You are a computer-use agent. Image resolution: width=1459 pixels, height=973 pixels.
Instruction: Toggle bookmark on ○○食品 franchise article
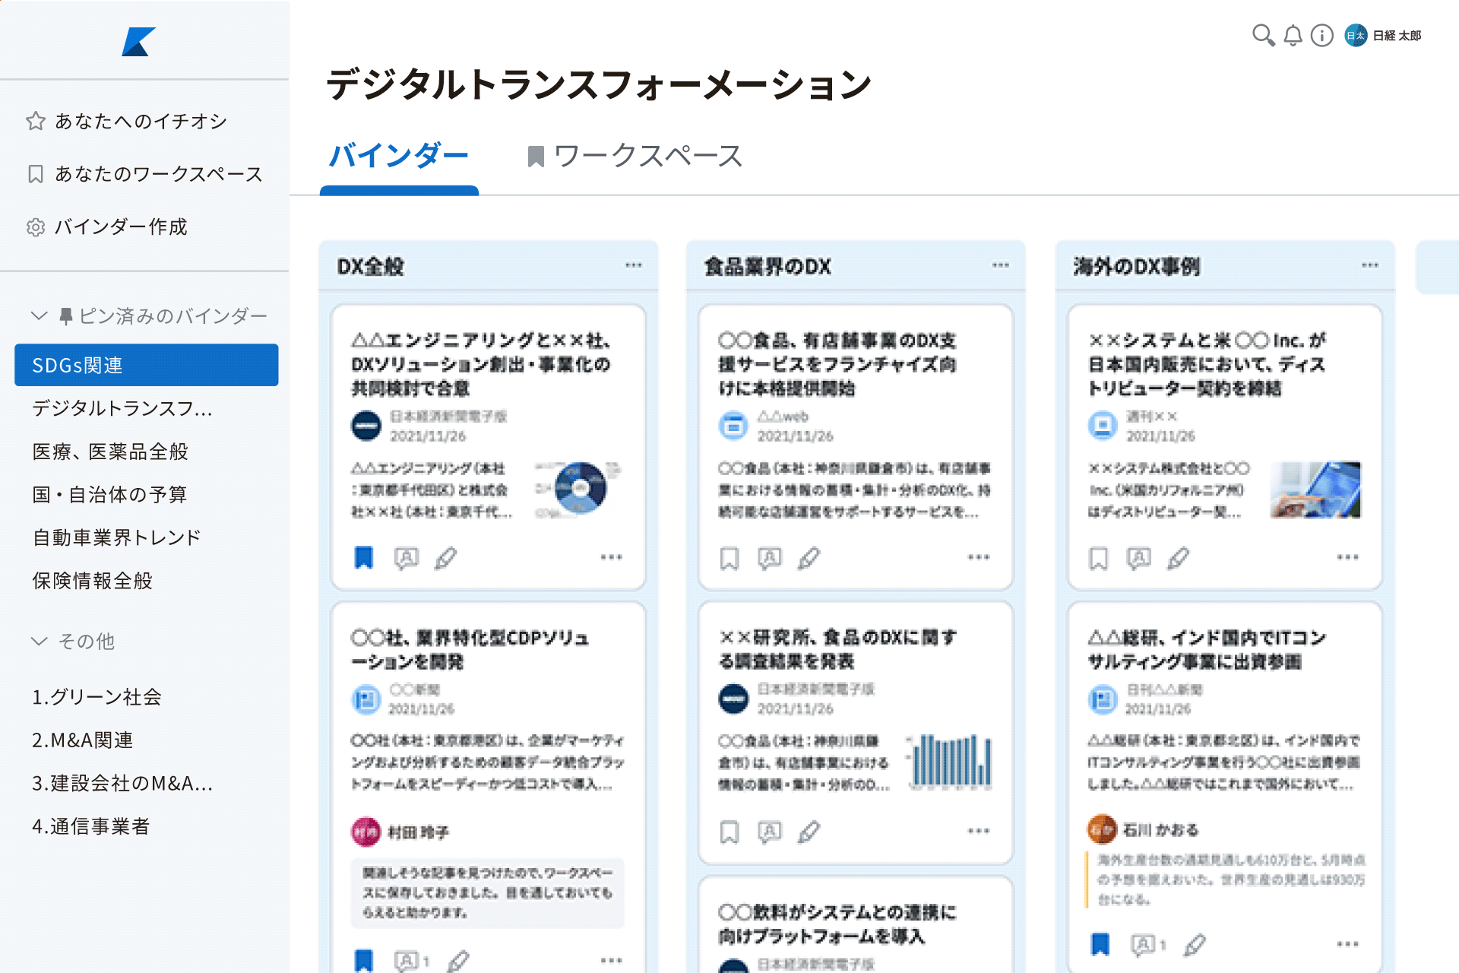click(x=729, y=558)
